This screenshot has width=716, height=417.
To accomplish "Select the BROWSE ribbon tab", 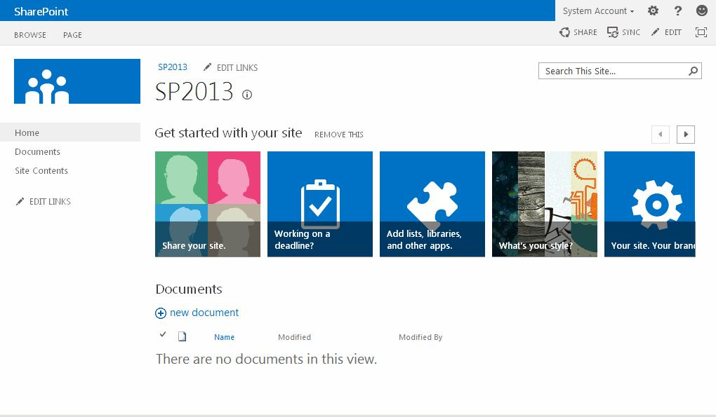I will click(29, 34).
